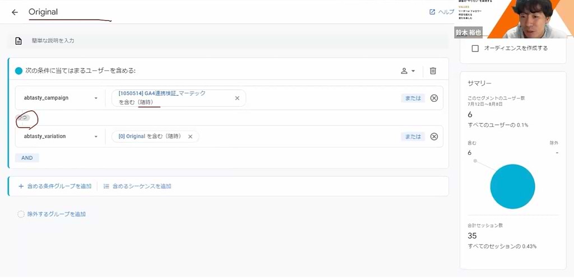Toggle オーディエンスを作成する checkbox

[475, 49]
